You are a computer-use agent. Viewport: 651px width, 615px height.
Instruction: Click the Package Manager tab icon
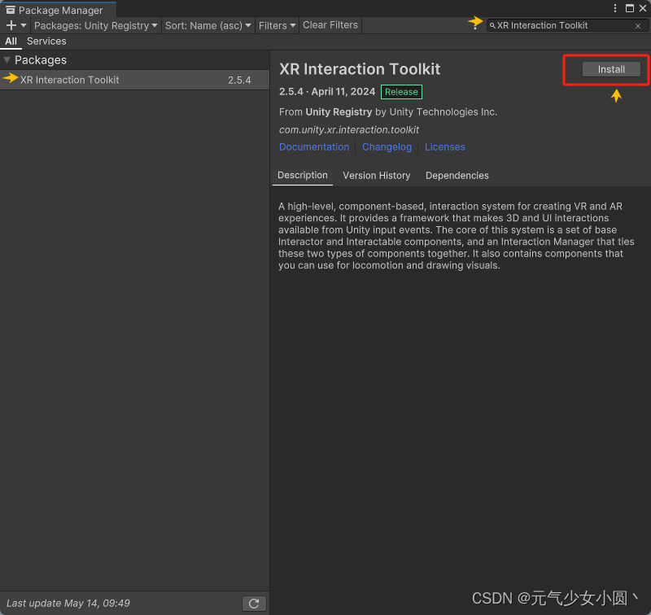(x=11, y=10)
